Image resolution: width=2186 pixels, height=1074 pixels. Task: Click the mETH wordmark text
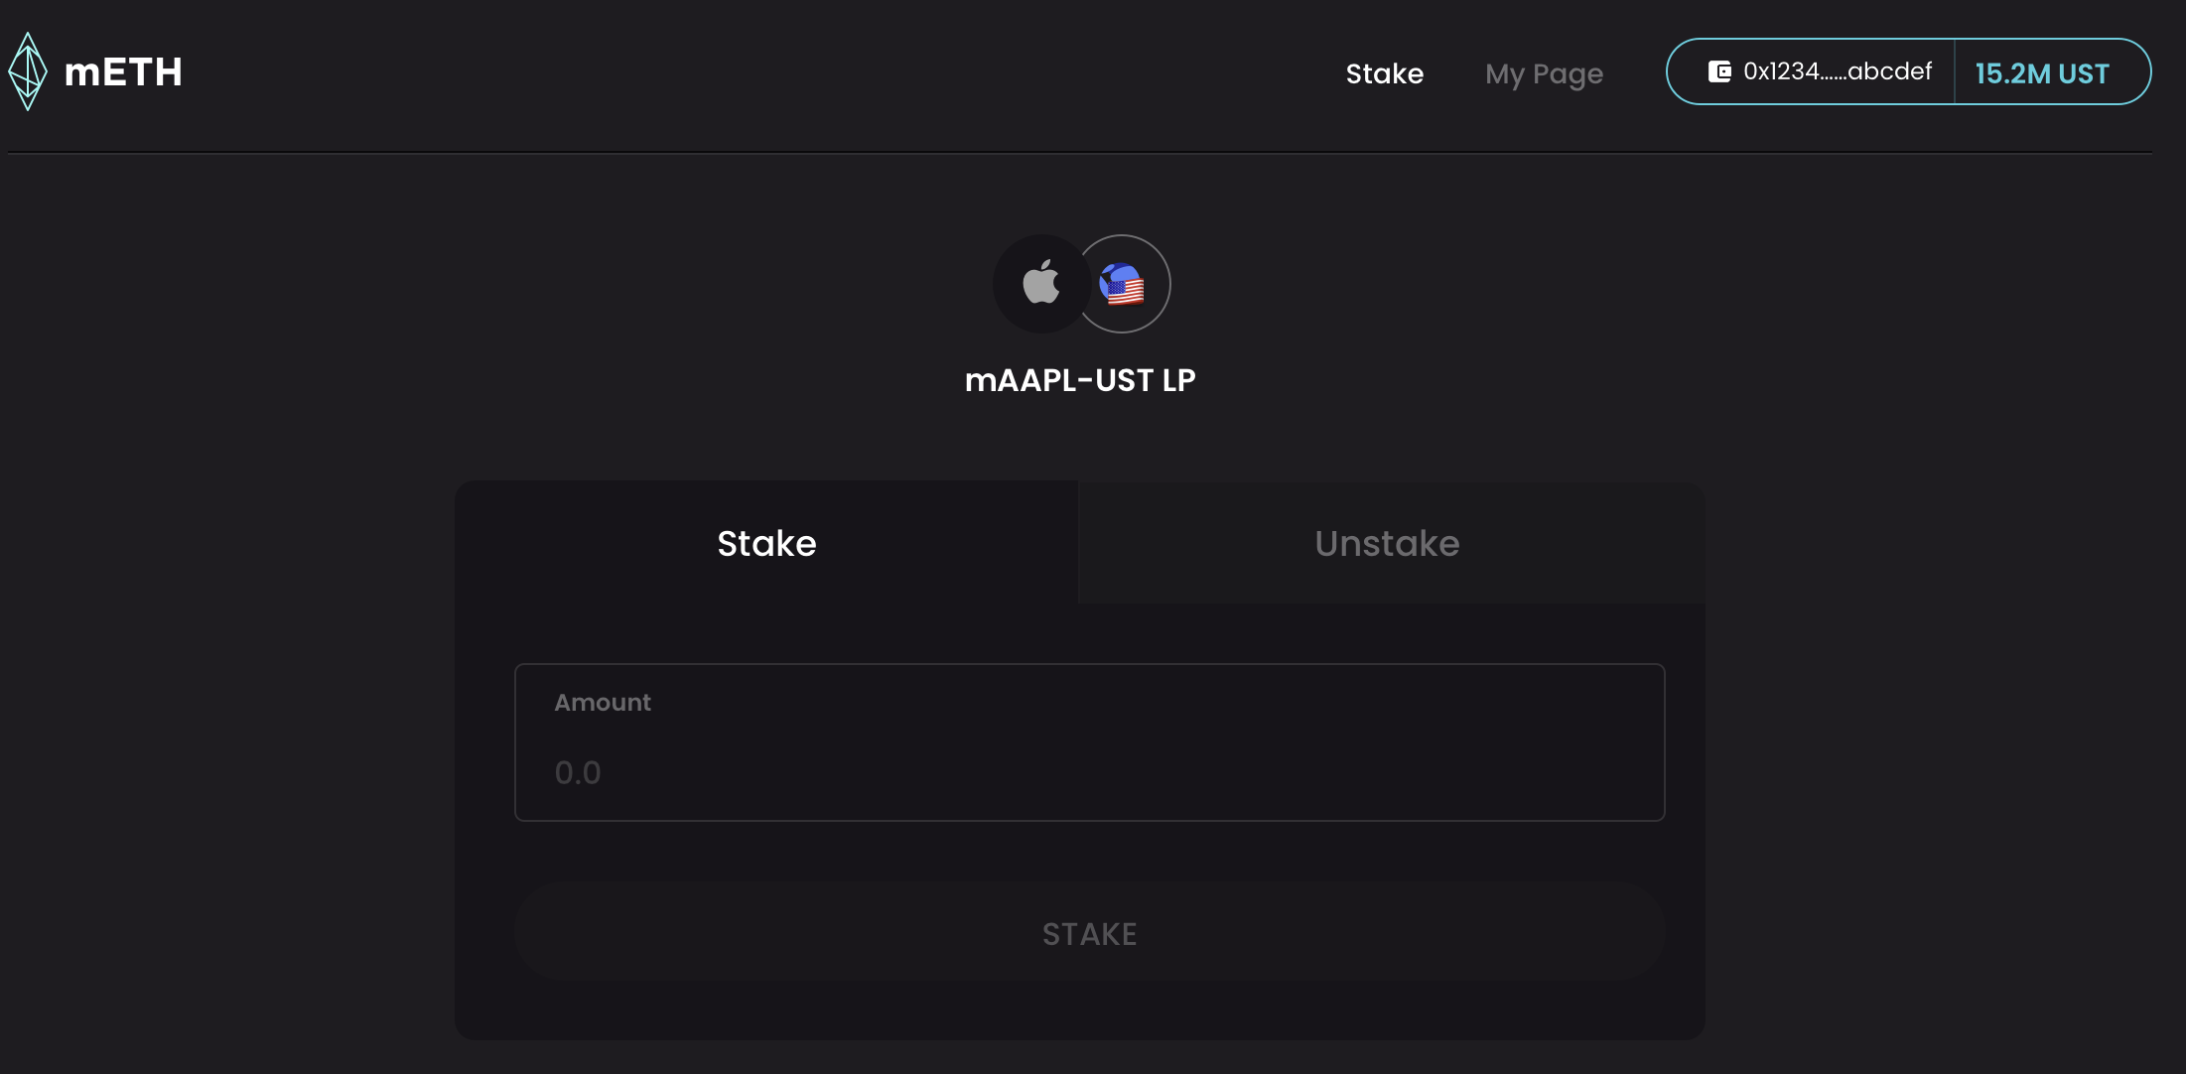pos(123,72)
